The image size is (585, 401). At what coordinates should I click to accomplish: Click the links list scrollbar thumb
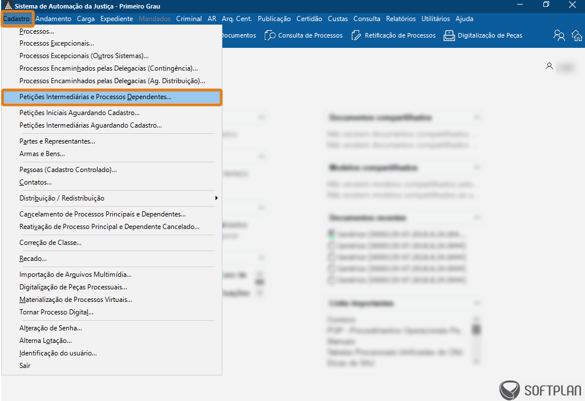coord(476,329)
